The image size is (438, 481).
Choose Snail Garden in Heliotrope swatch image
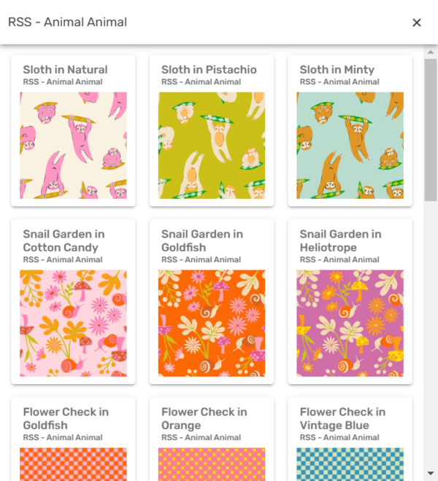coord(350,323)
